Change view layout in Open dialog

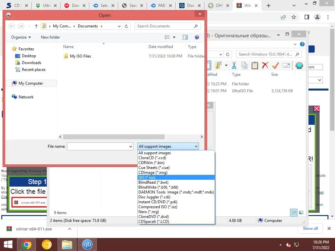167,37
